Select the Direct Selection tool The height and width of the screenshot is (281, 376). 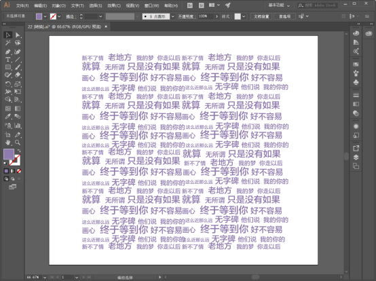[18, 35]
